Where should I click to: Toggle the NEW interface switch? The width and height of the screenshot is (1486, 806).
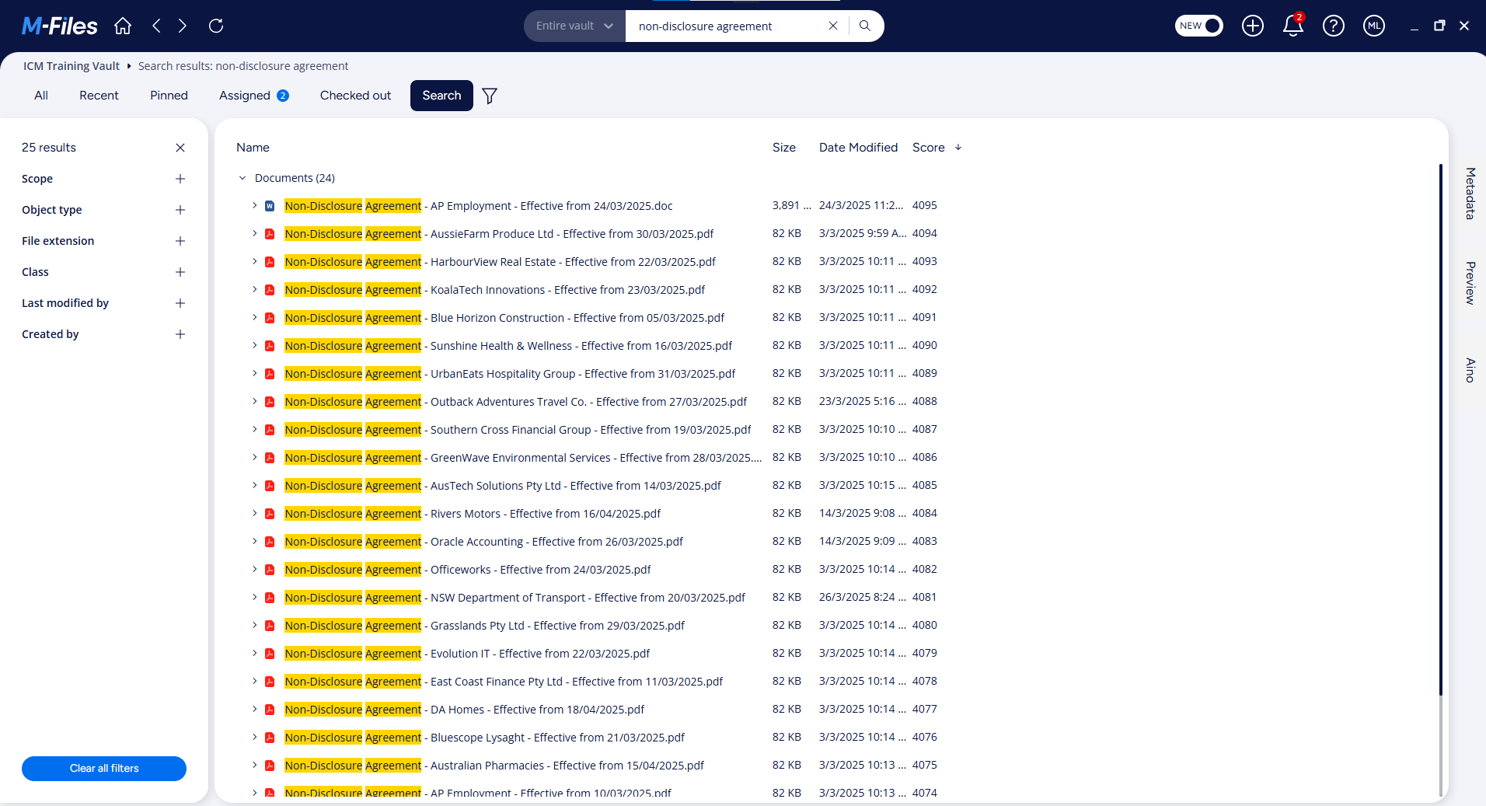(1199, 26)
